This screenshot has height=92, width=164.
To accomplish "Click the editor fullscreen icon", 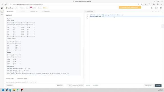I will (162, 11).
